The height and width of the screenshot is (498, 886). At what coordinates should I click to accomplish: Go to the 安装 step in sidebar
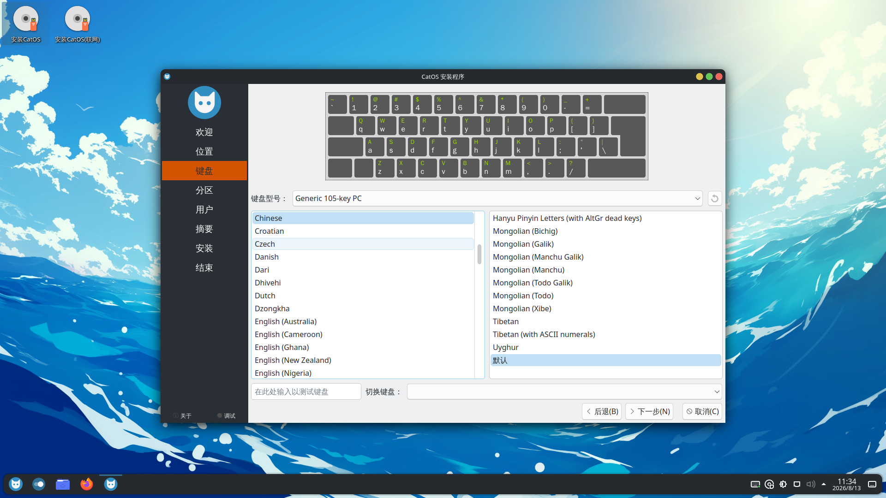[x=204, y=249]
